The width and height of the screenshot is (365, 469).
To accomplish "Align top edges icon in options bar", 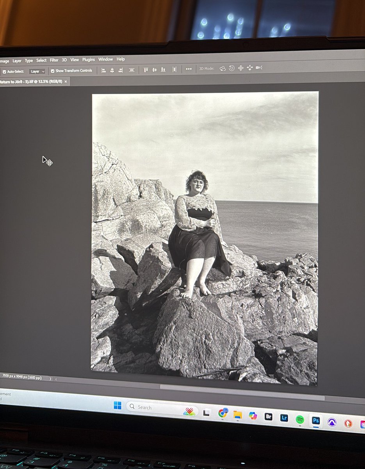I will tap(146, 70).
